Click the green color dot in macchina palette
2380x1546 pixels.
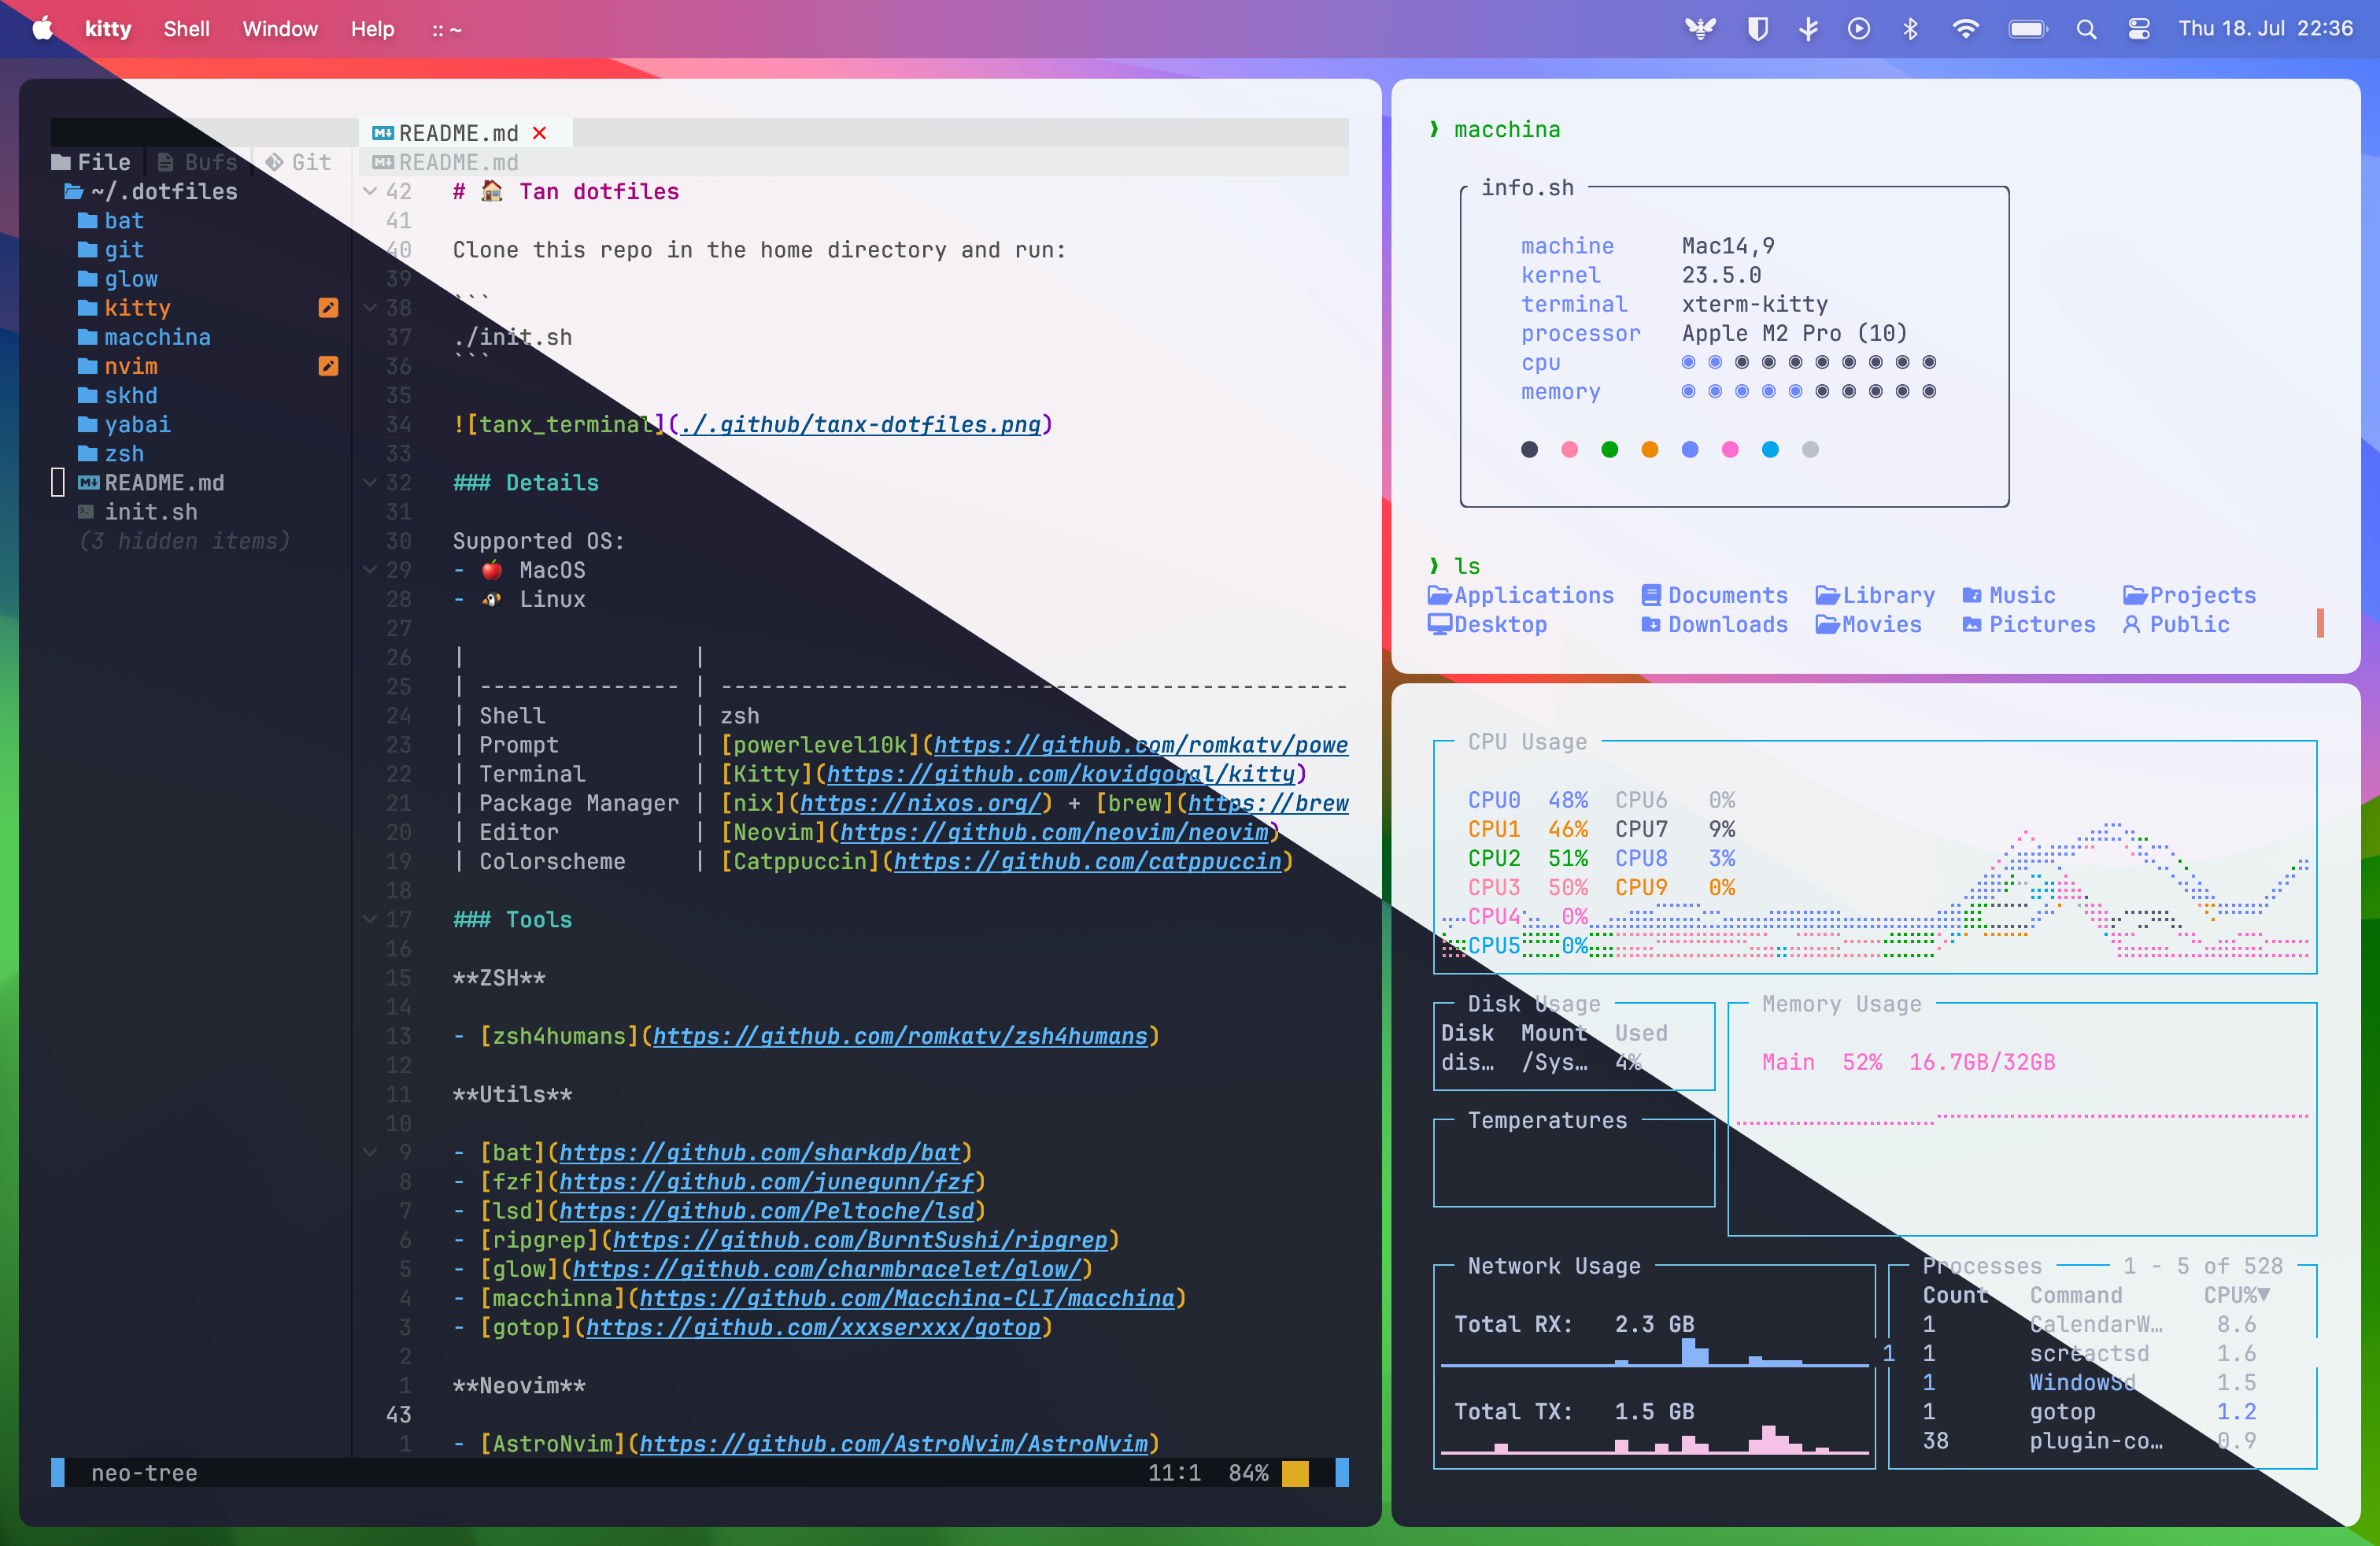pos(1609,450)
